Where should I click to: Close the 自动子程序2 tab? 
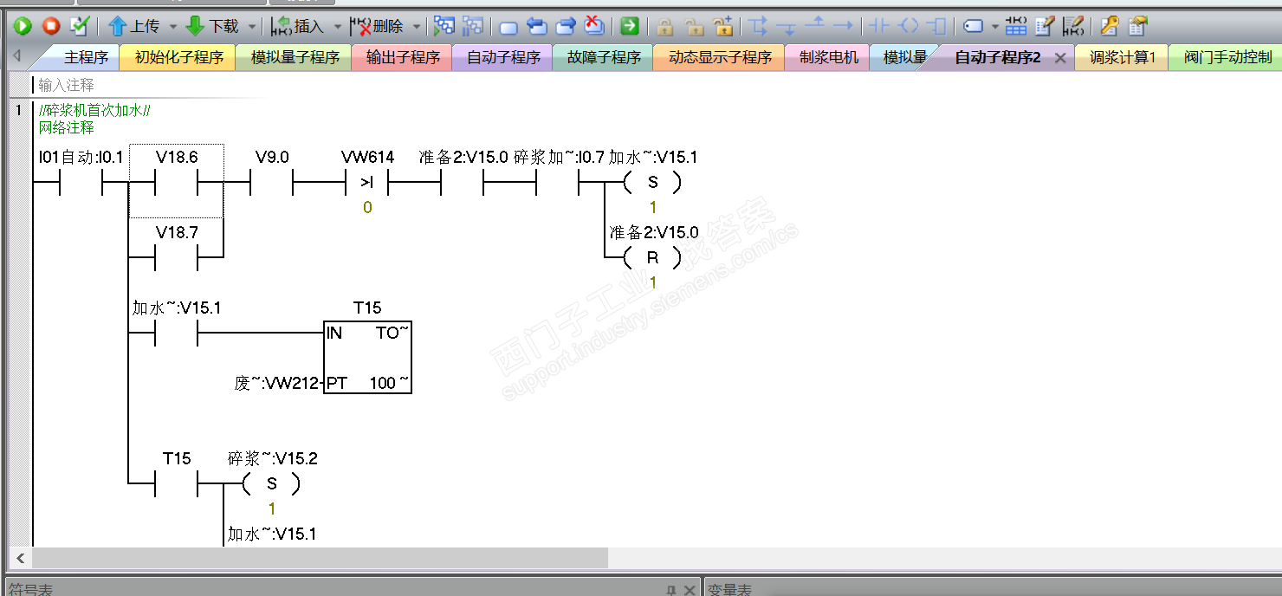(1059, 58)
